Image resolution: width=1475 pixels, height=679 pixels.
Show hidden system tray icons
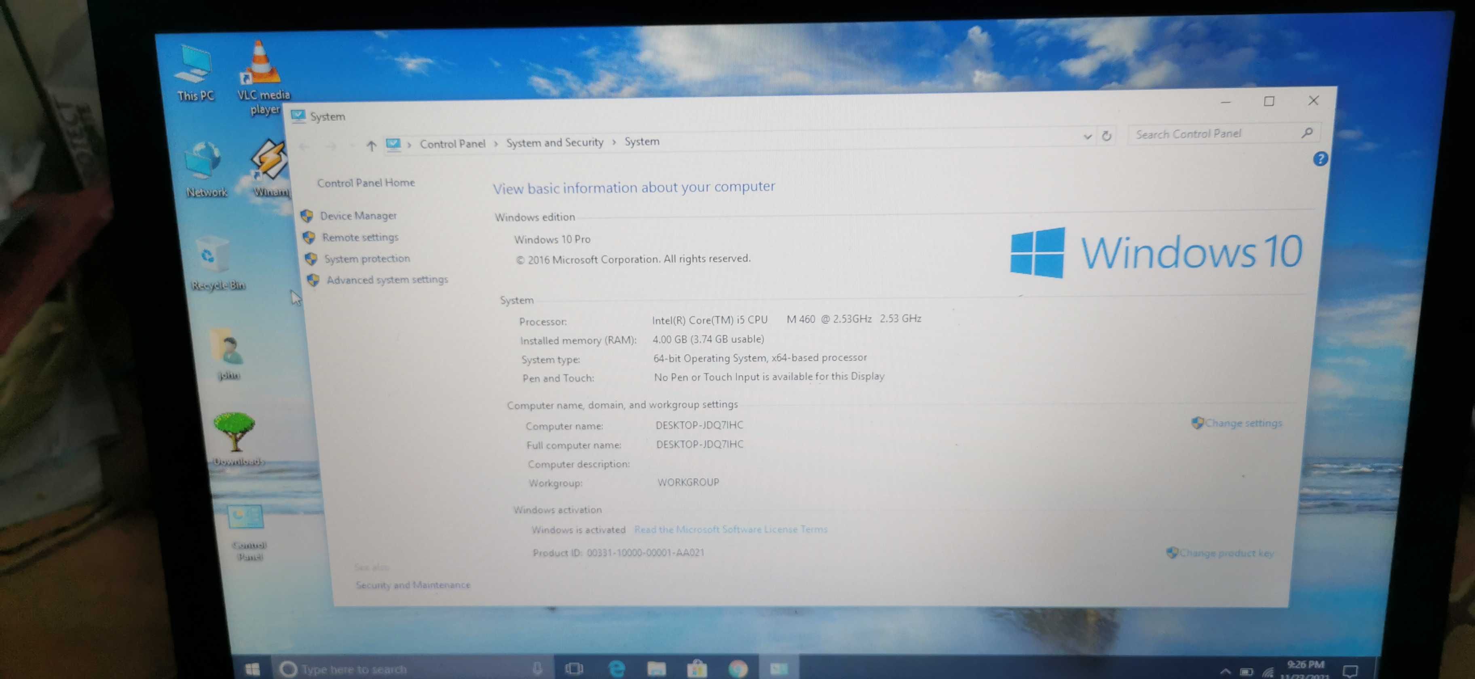[x=1225, y=671]
